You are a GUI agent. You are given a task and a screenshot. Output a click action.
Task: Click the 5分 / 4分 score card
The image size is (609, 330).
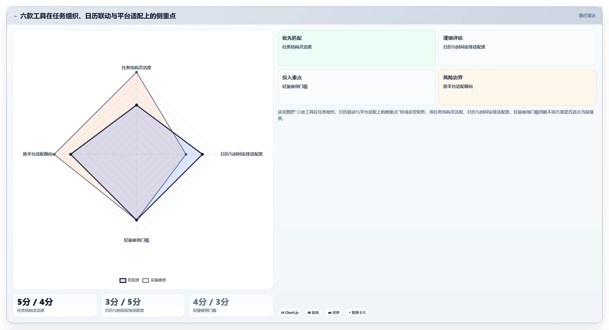[x=55, y=305]
